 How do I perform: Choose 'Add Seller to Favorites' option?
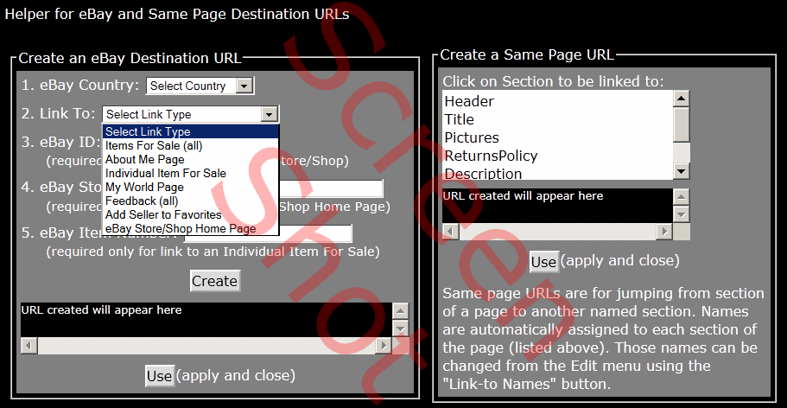tap(190, 214)
